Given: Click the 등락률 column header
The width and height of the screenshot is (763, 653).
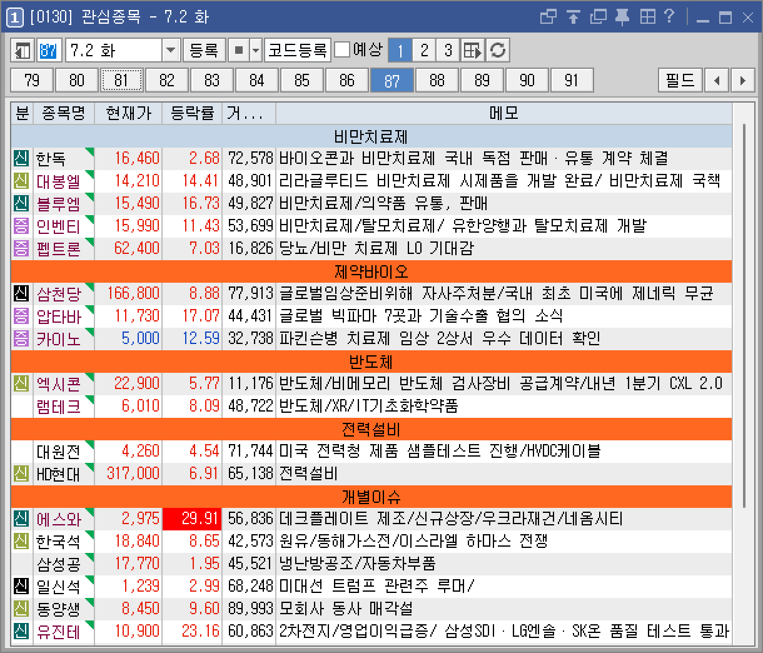Looking at the screenshot, I should point(192,113).
